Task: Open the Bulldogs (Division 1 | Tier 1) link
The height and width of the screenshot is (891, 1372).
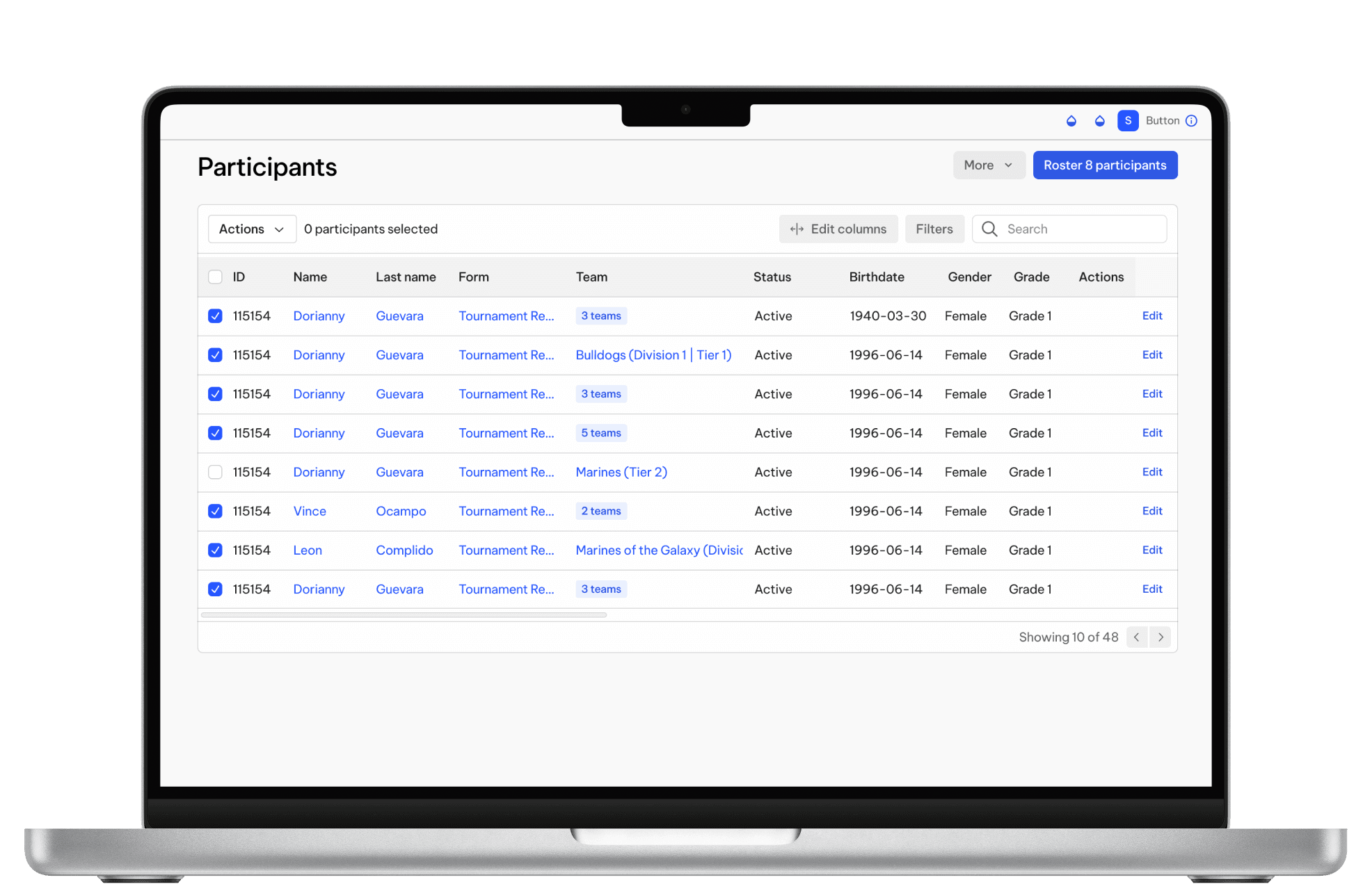Action: pyautogui.click(x=653, y=355)
